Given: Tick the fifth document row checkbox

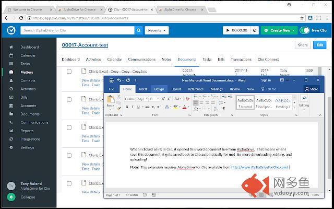Looking at the screenshot, I should tap(69, 183).
